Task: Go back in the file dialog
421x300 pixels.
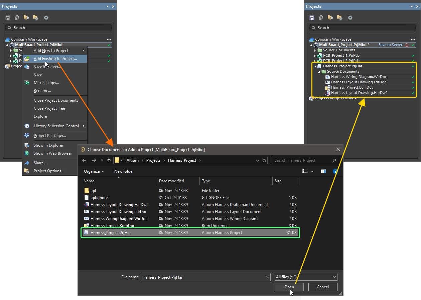Action: tap(84, 160)
